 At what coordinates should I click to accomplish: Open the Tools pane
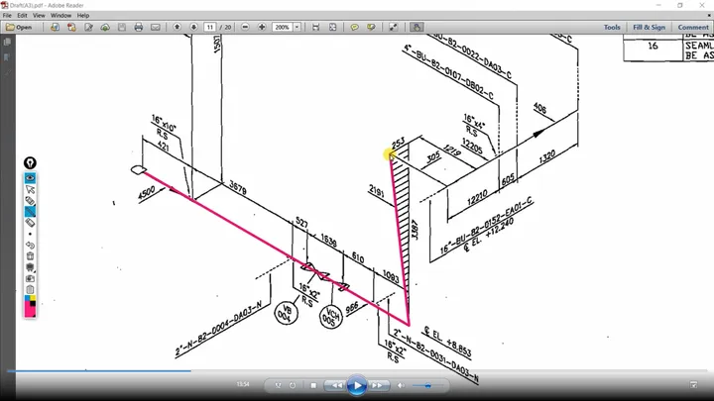click(612, 28)
